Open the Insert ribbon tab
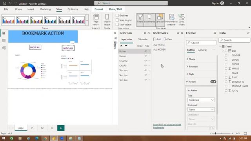251x141 pixels. (x=31, y=9)
